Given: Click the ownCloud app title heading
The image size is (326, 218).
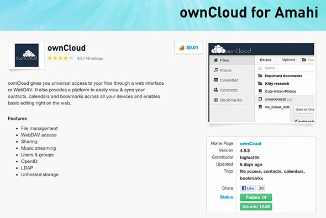Looking at the screenshot, I should pyautogui.click(x=66, y=48).
